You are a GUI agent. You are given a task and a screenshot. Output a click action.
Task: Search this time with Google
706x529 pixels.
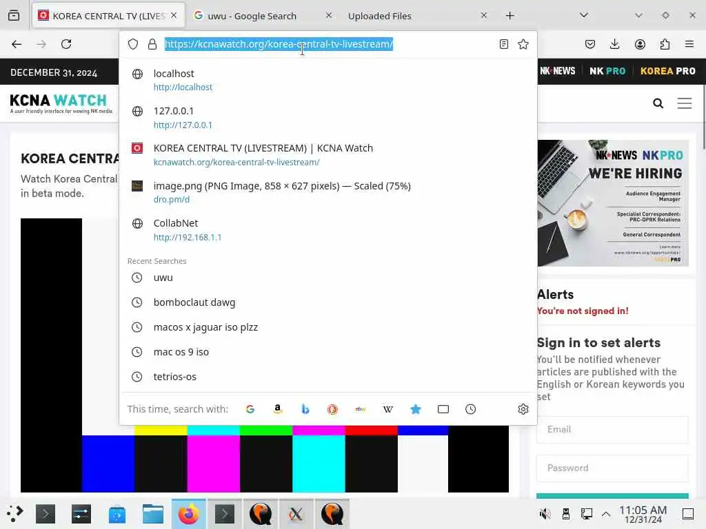[250, 409]
